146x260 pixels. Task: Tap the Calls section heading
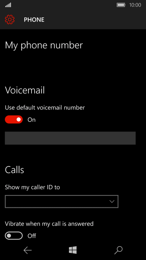click(14, 170)
